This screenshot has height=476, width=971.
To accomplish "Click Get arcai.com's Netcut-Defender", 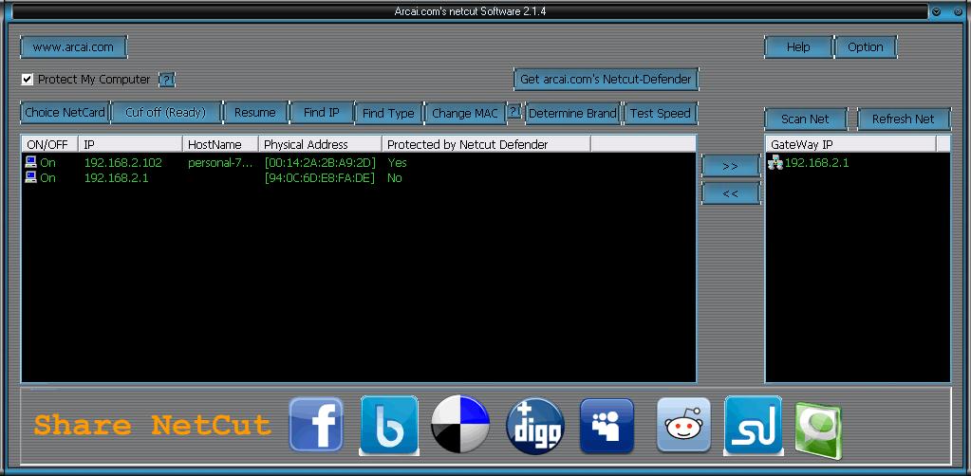I will [606, 80].
